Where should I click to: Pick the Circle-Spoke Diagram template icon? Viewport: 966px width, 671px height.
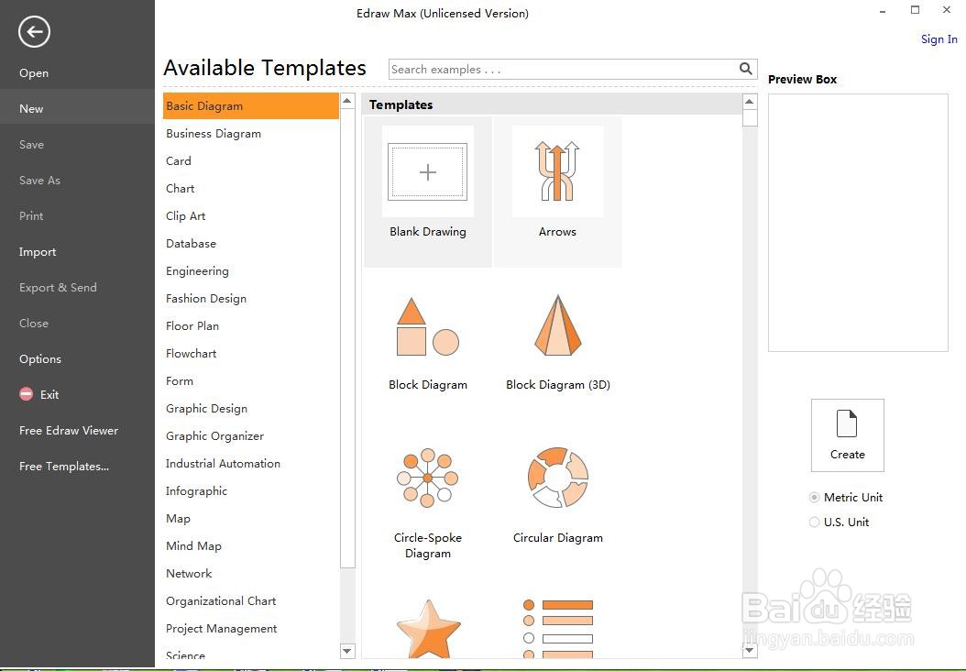click(x=428, y=478)
